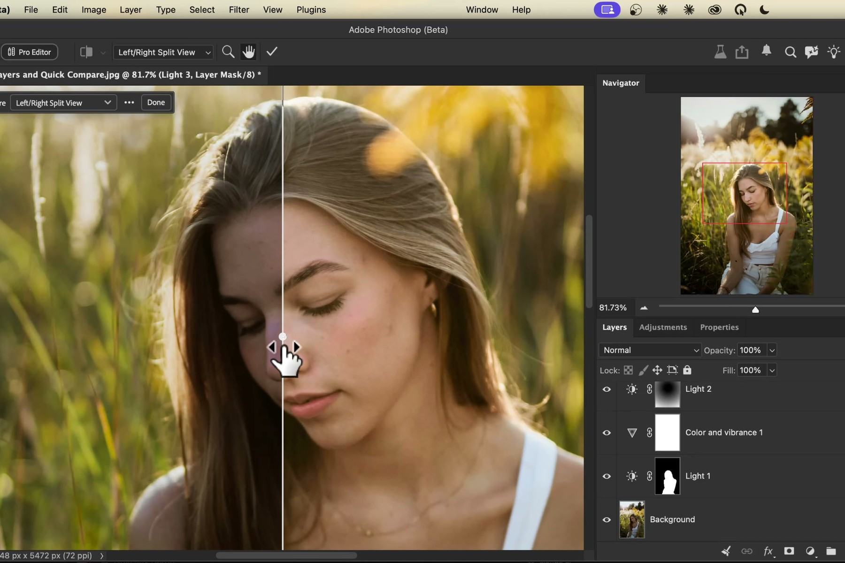Click the link layers icon
The height and width of the screenshot is (563, 845).
click(x=746, y=551)
